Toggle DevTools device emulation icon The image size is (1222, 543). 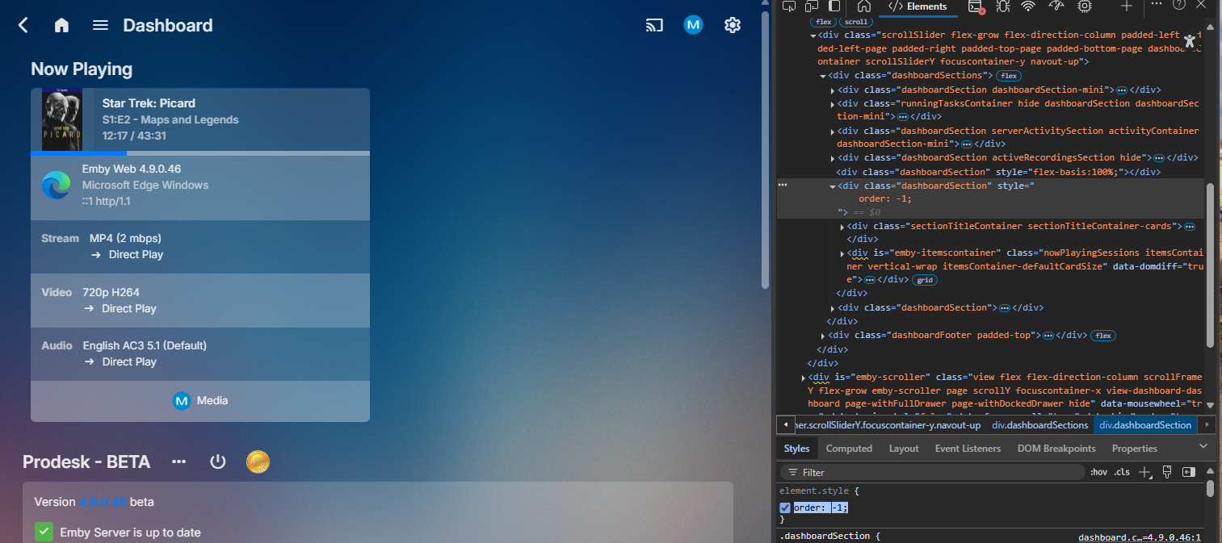click(812, 6)
